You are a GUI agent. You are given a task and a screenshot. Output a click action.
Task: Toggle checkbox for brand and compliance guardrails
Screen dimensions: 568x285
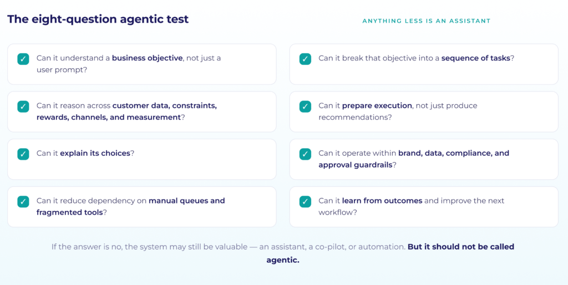point(305,154)
